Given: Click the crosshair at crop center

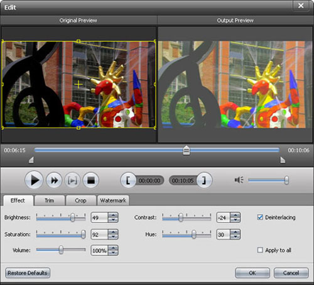Looking at the screenshot, I should [x=78, y=85].
